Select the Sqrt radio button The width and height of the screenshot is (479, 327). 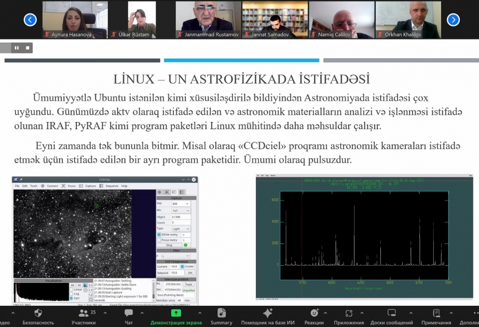click(x=72, y=298)
